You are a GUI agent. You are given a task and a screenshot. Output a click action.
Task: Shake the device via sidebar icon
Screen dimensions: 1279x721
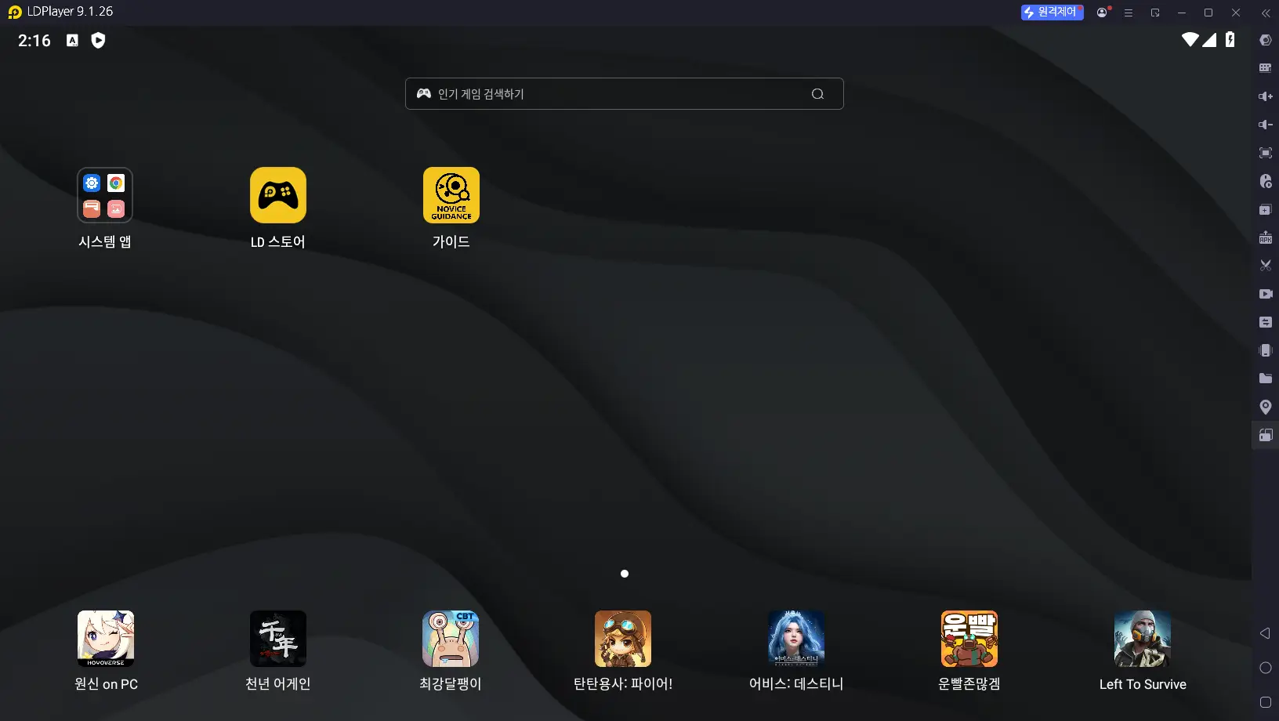[x=1266, y=350]
